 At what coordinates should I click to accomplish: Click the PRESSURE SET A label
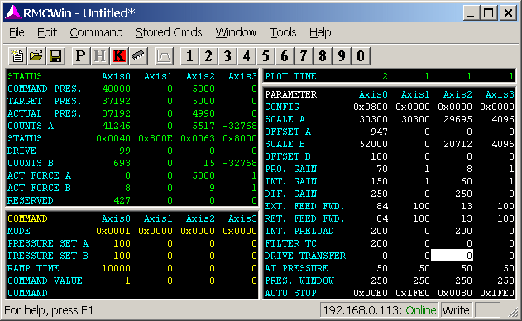click(x=48, y=243)
